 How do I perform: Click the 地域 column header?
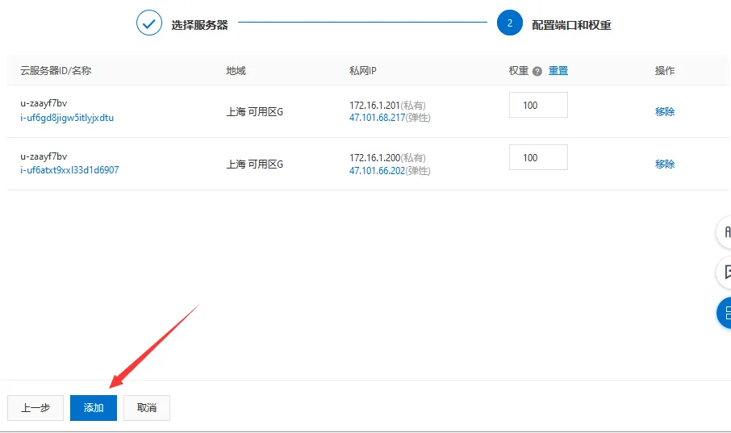pos(236,71)
